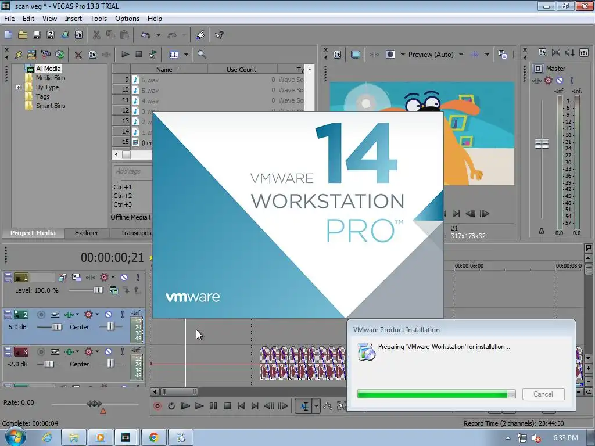Launch the Interactive Tutorials hand icon

tap(200, 35)
